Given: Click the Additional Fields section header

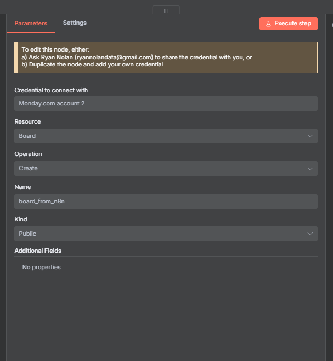Looking at the screenshot, I should pyautogui.click(x=38, y=251).
